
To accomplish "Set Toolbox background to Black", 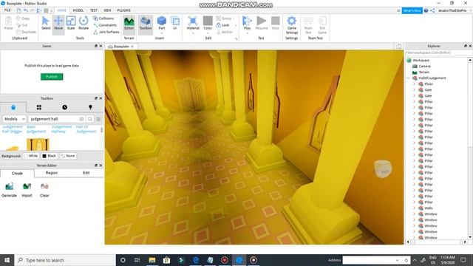I will tap(50, 156).
